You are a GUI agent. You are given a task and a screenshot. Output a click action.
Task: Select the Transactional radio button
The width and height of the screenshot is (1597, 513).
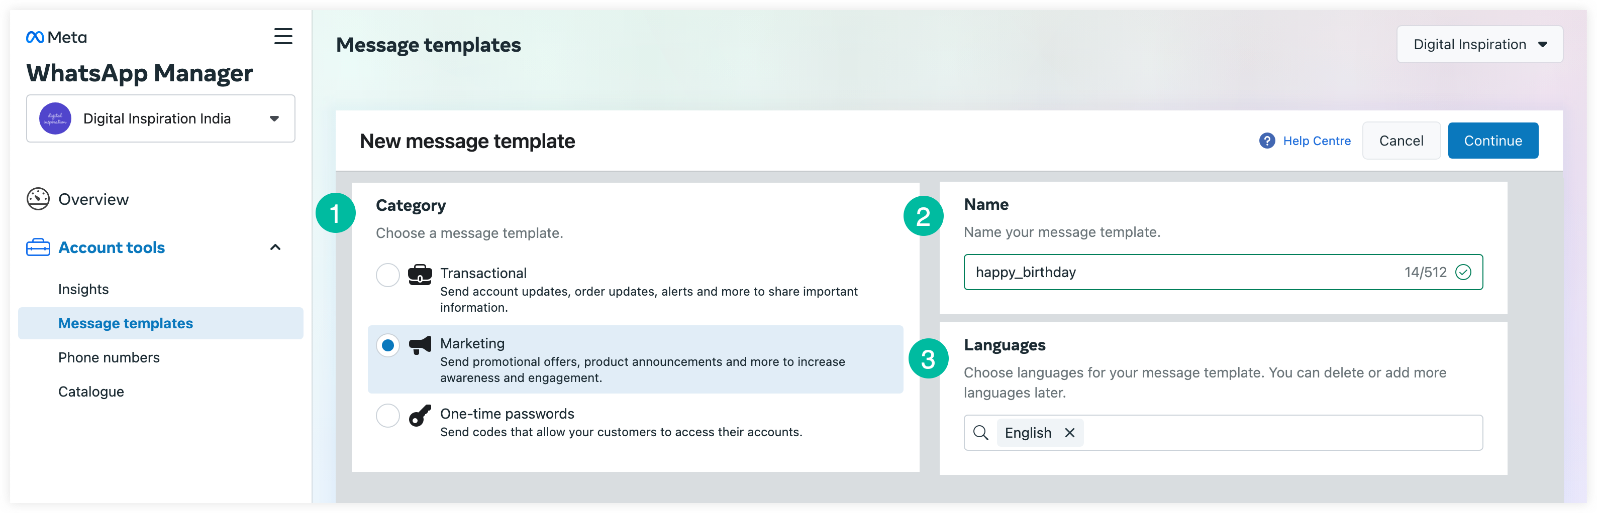point(387,275)
